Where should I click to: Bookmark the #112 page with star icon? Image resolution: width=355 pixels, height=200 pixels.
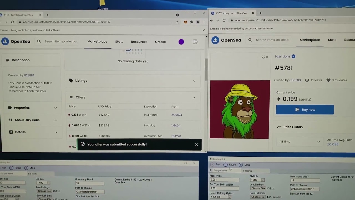(x=177, y=22)
